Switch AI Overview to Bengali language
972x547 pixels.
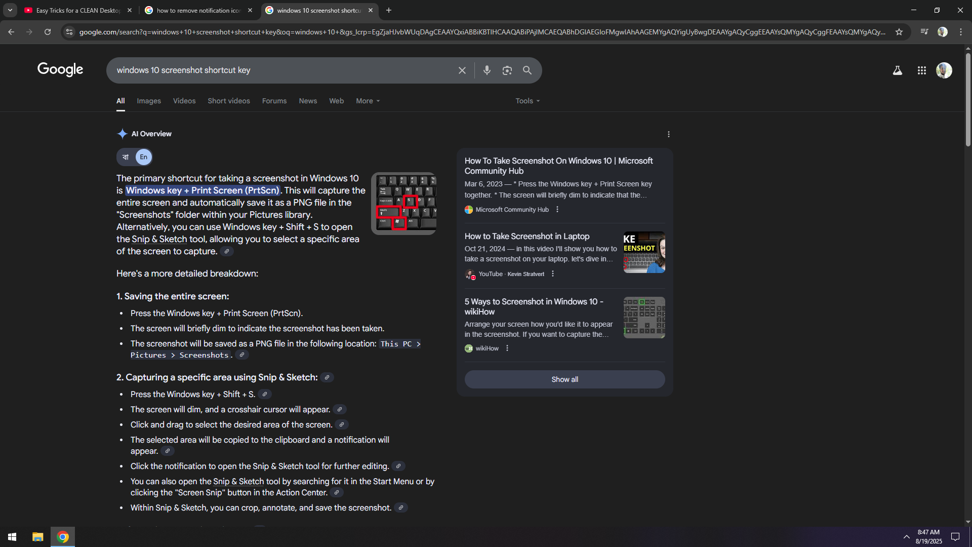126,157
